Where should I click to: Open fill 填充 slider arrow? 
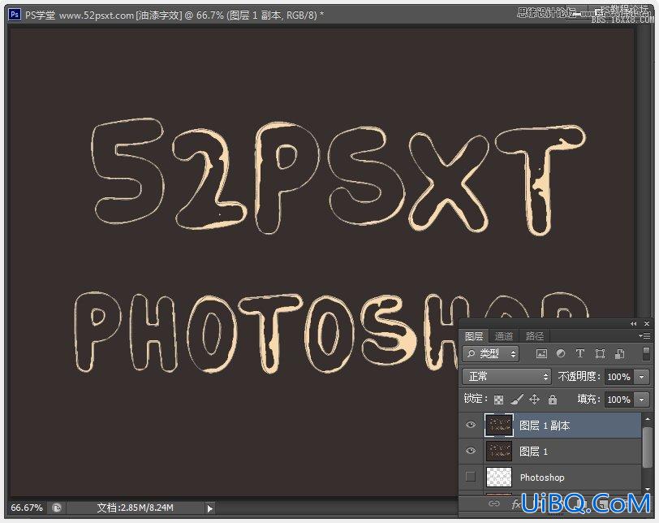pos(642,400)
